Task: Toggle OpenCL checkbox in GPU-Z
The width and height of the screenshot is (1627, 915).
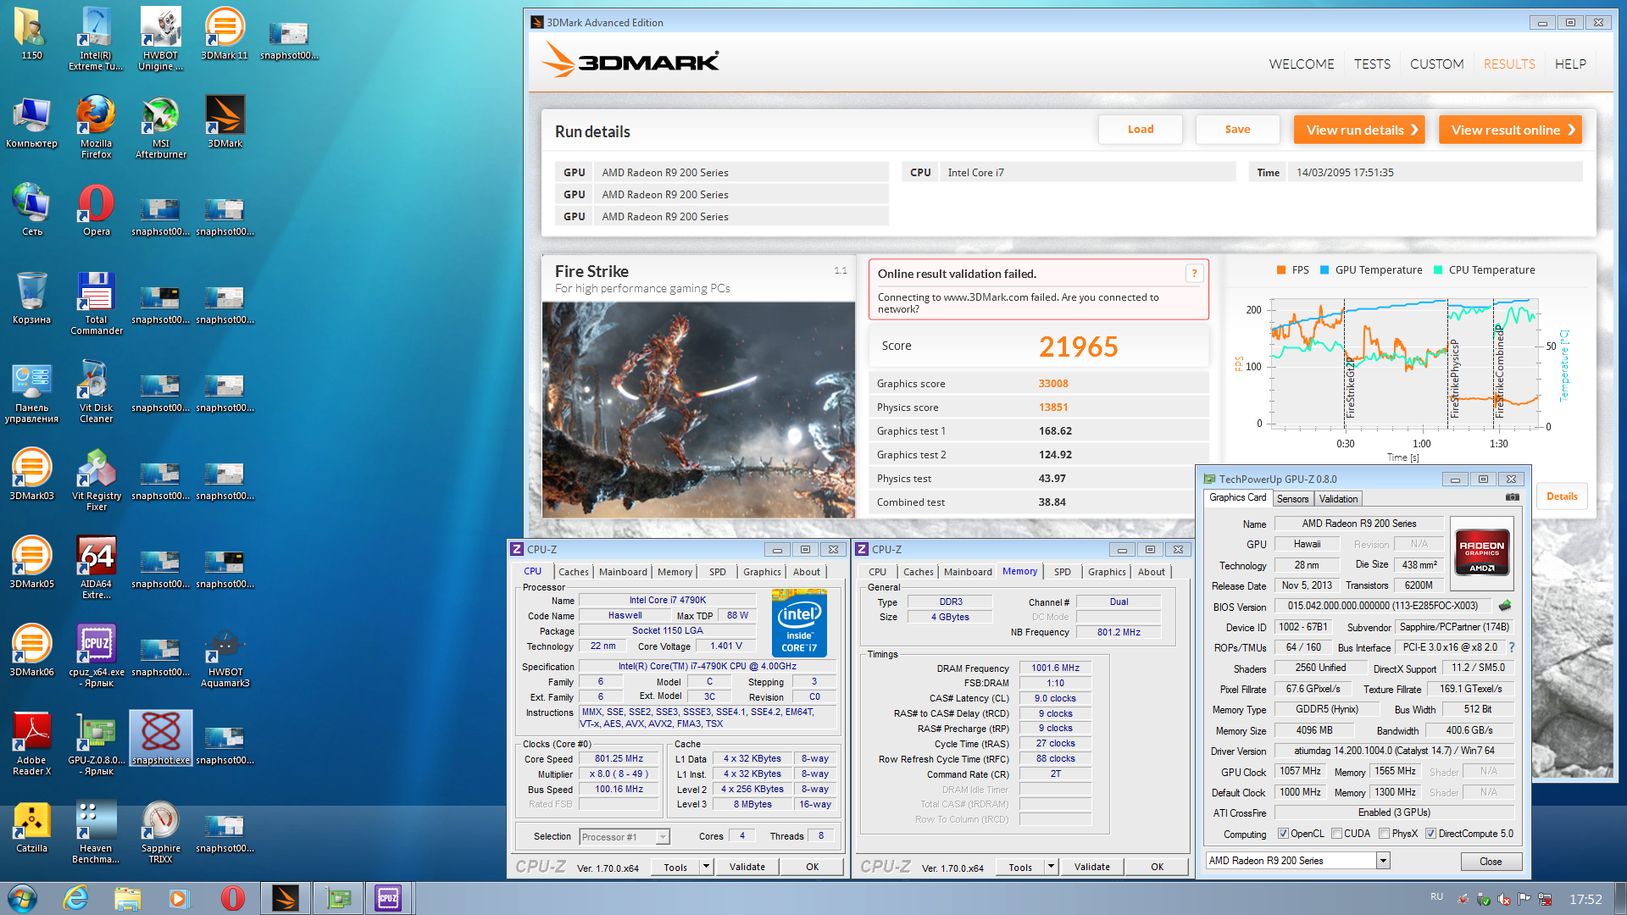Action: pos(1283,834)
